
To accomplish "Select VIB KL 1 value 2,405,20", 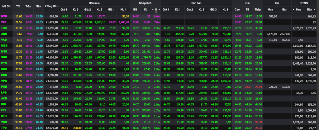I will tap(123, 22).
